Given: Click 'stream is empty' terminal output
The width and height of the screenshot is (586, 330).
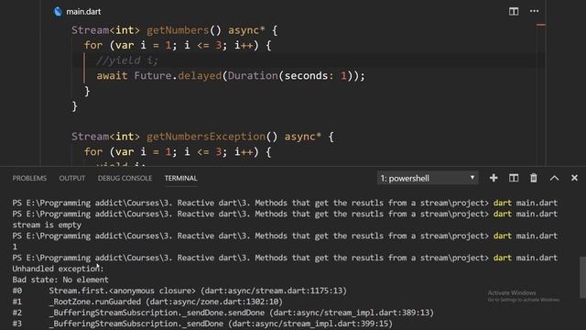Looking at the screenshot, I should click(x=47, y=225).
